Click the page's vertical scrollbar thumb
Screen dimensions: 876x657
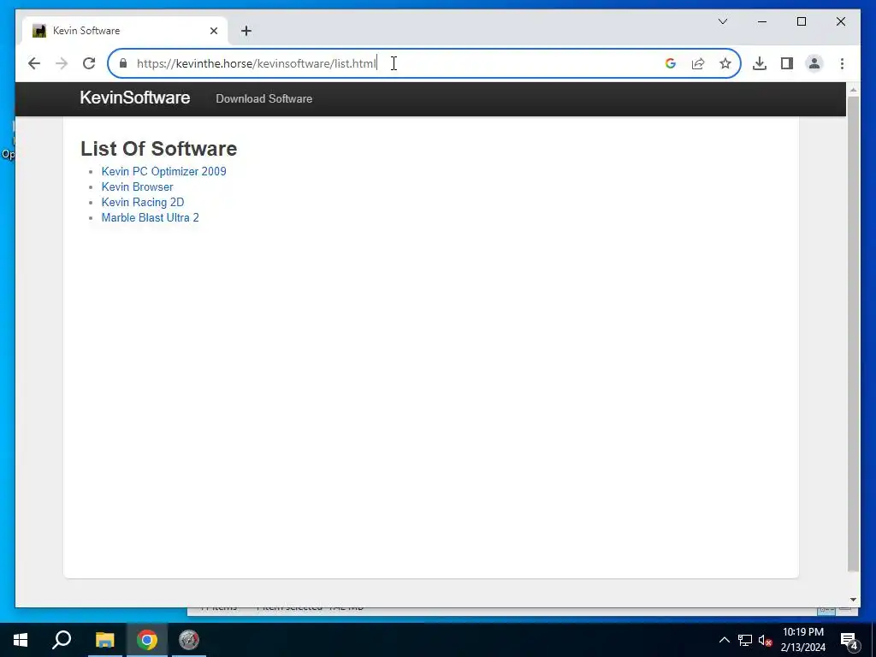(x=853, y=334)
